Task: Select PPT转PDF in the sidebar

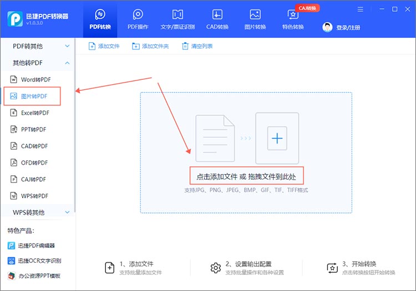Action: click(33, 129)
